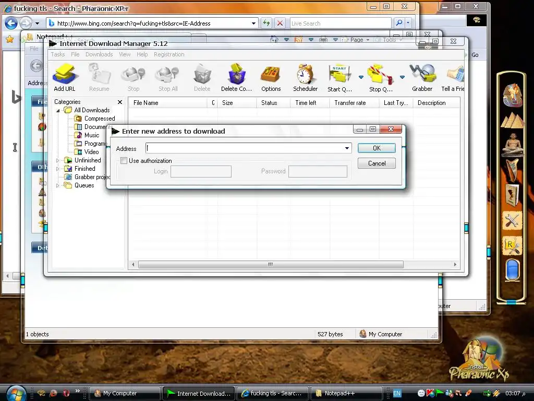This screenshot has height=401, width=534.
Task: Click the Tell a Friend icon
Action: pyautogui.click(x=453, y=78)
